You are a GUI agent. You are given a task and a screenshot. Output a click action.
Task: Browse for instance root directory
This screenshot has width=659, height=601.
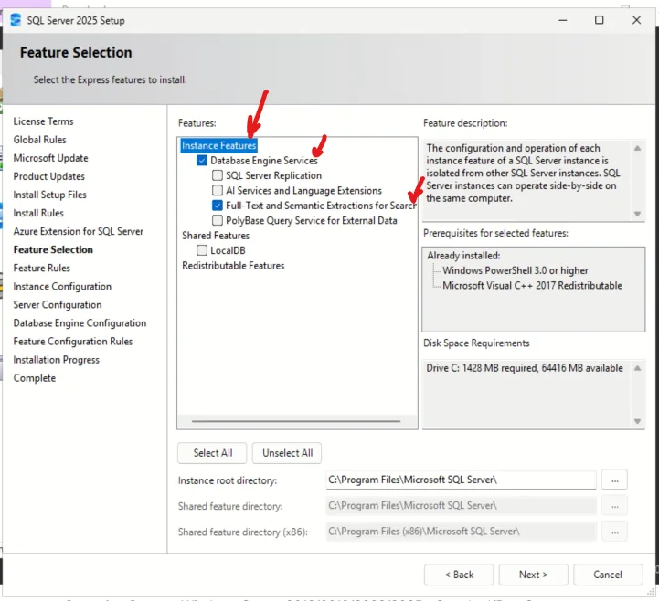point(614,480)
